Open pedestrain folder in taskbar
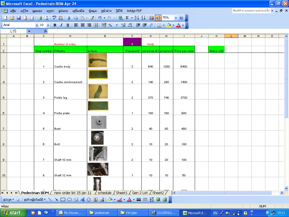The width and height of the screenshot is (289, 217). coord(101,213)
